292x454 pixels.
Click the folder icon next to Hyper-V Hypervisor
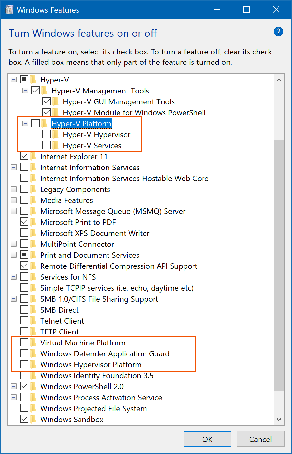[56, 134]
